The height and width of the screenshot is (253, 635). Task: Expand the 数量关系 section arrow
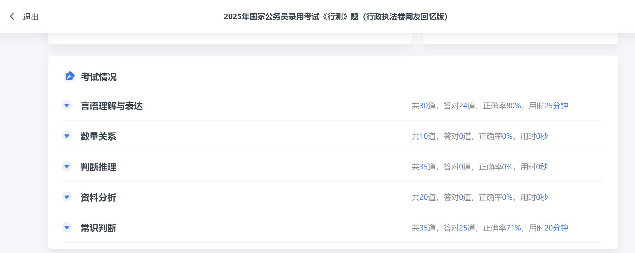point(67,136)
